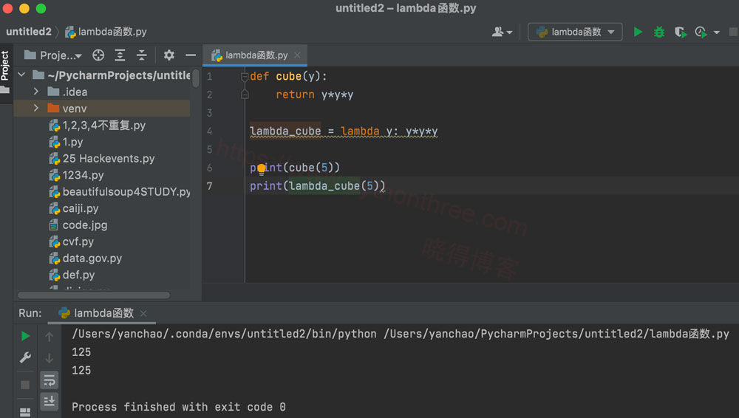Click the lambda函数.py breadcrumb
Viewport: 739px width, 418px height.
pos(106,32)
